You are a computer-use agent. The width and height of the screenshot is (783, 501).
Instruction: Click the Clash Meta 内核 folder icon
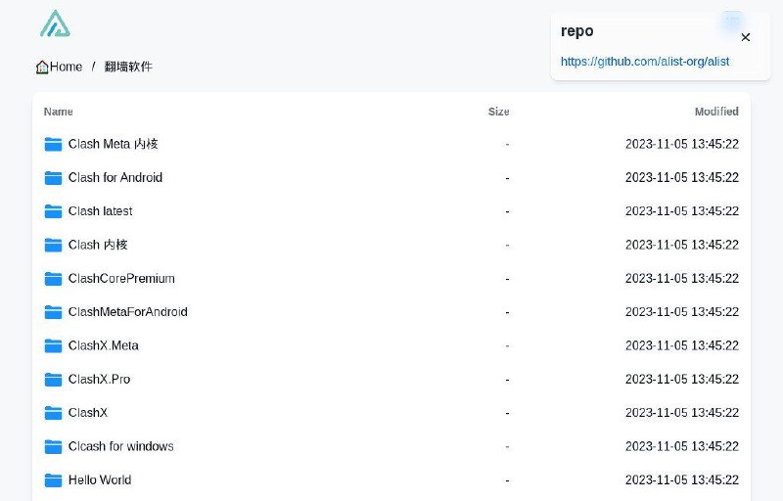coord(53,145)
